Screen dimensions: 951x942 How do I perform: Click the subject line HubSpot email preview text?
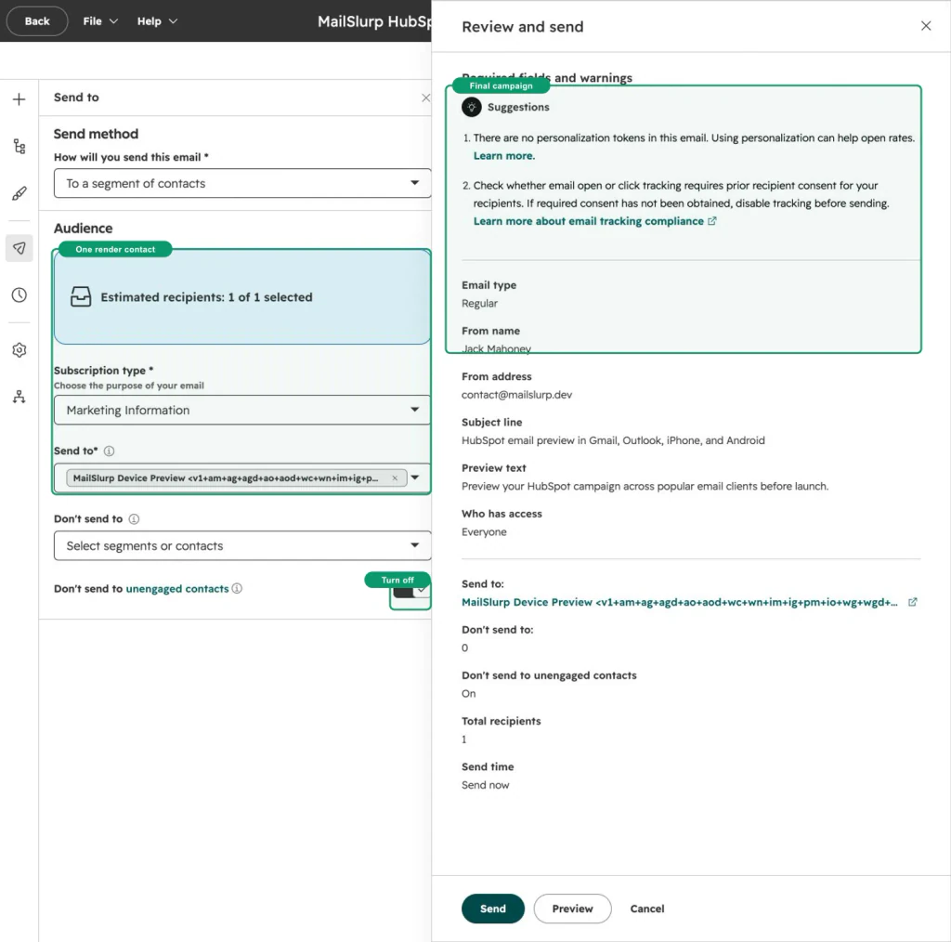[x=613, y=440]
